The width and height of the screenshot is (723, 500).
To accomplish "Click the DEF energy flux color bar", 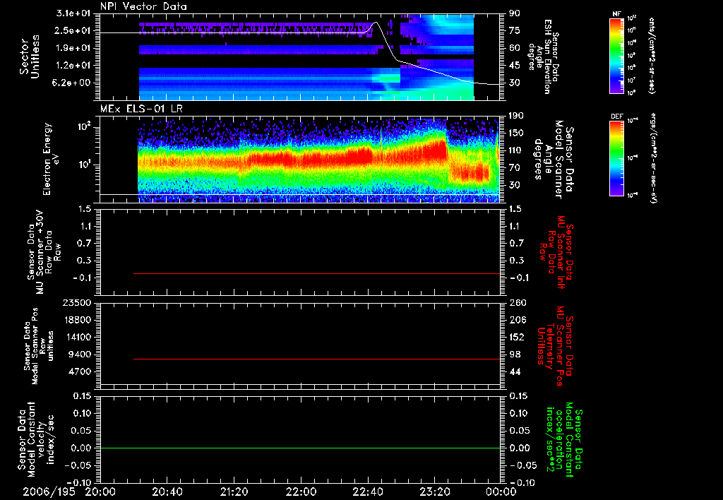I will click(x=617, y=158).
